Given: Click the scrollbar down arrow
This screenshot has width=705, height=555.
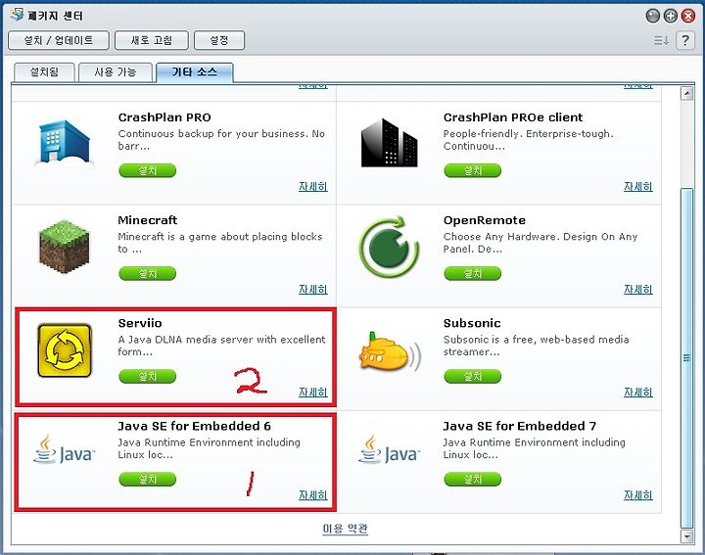Looking at the screenshot, I should (686, 536).
